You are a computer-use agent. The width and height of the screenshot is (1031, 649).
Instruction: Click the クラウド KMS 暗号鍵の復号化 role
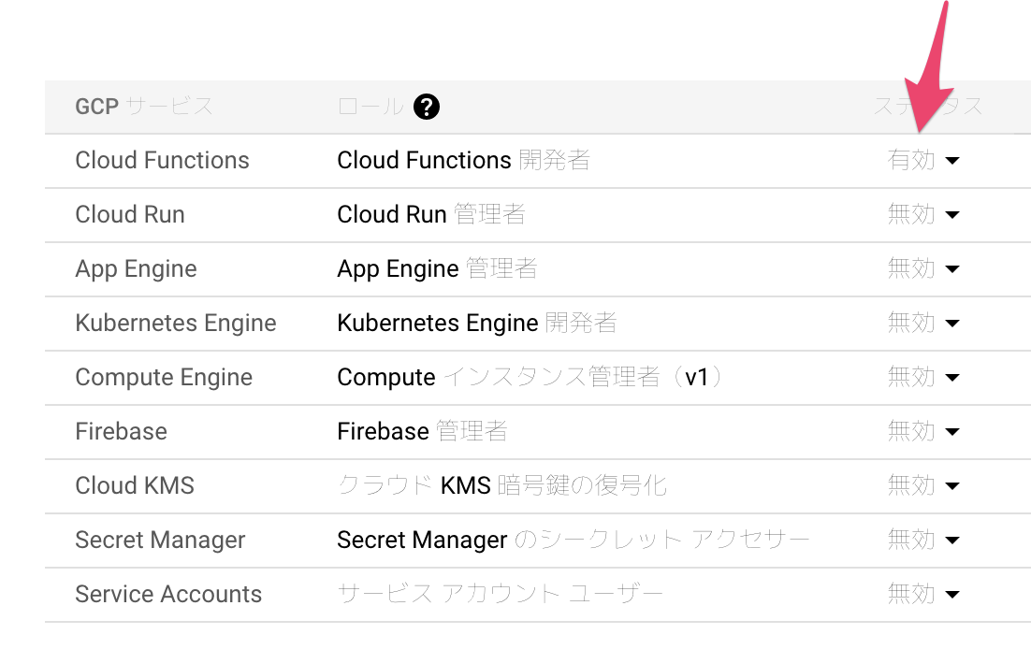tap(502, 485)
